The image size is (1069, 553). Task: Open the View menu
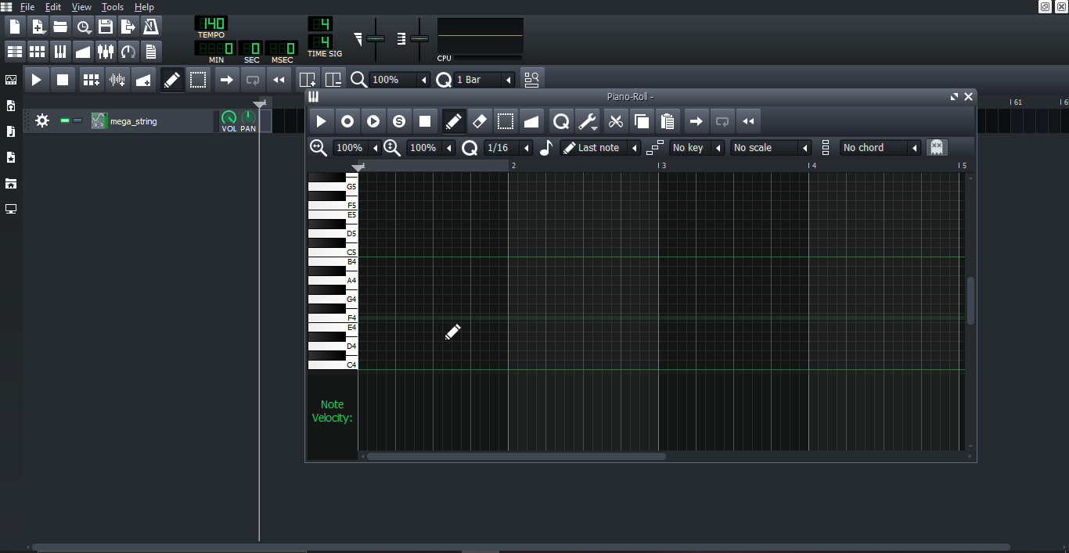81,6
